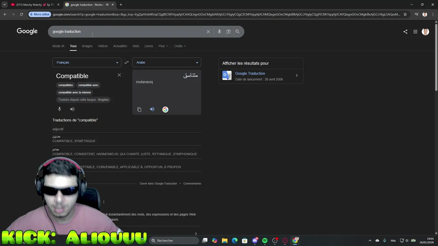Select the Tous results tab
This screenshot has width=438, height=246.
point(73,46)
